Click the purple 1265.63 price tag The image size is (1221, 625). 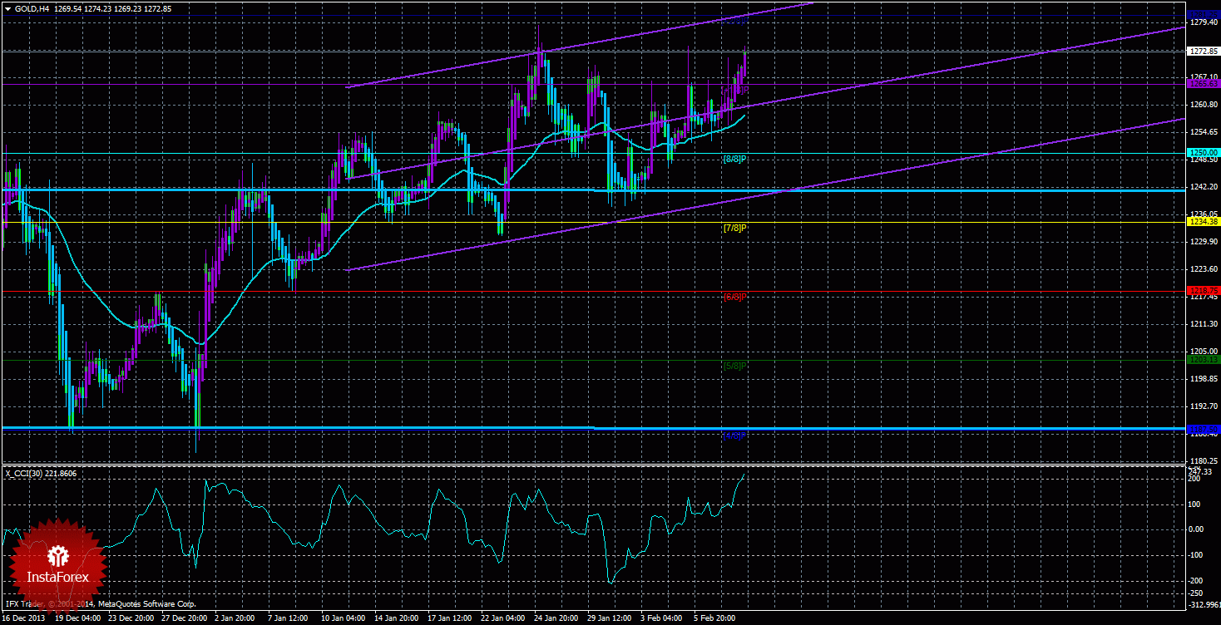coord(1203,84)
